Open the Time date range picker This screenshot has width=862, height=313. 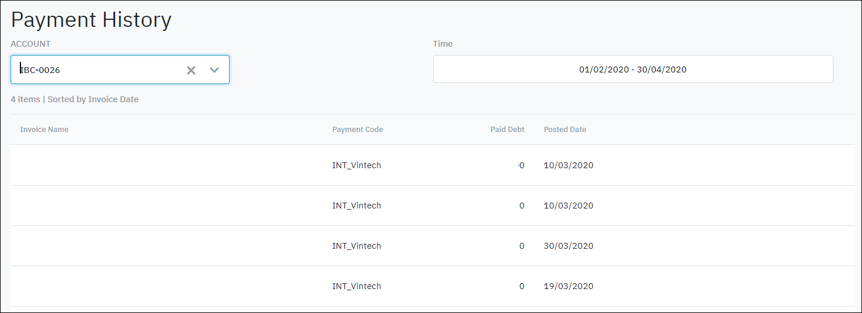coord(632,69)
